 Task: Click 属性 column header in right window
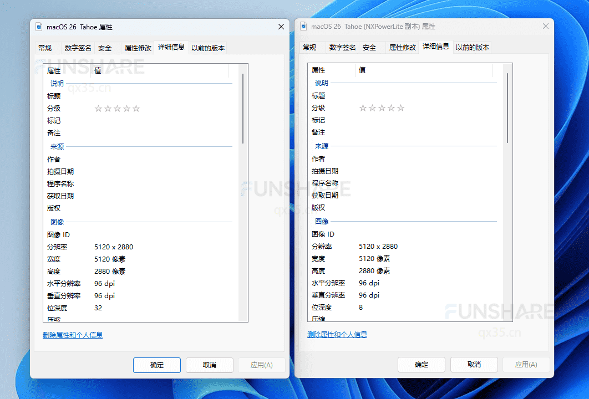(332, 70)
